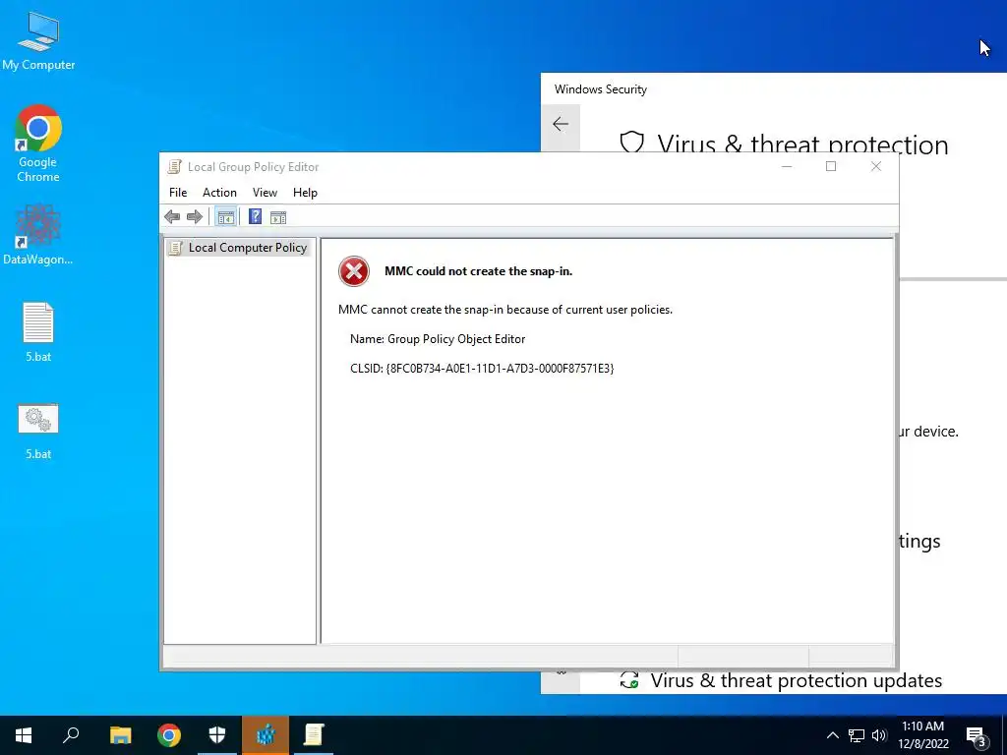Open the Help menu
This screenshot has width=1007, height=755.
(x=305, y=193)
